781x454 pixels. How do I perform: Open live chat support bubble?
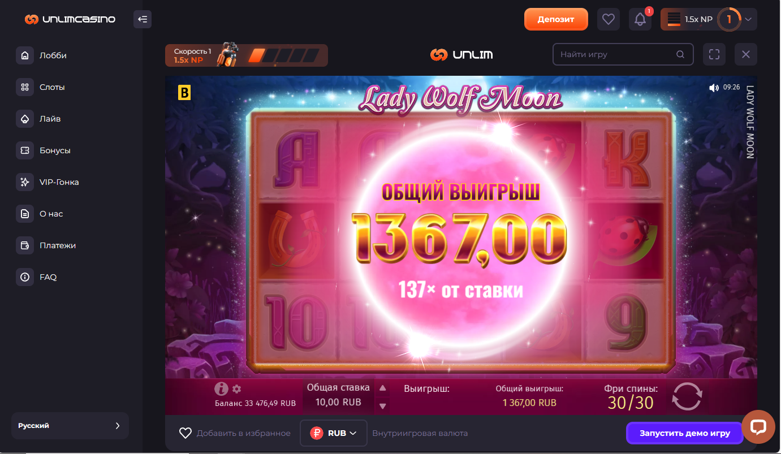coord(758,427)
